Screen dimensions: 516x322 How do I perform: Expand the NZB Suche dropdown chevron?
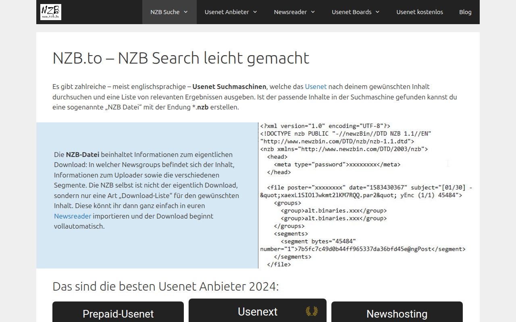(x=186, y=12)
